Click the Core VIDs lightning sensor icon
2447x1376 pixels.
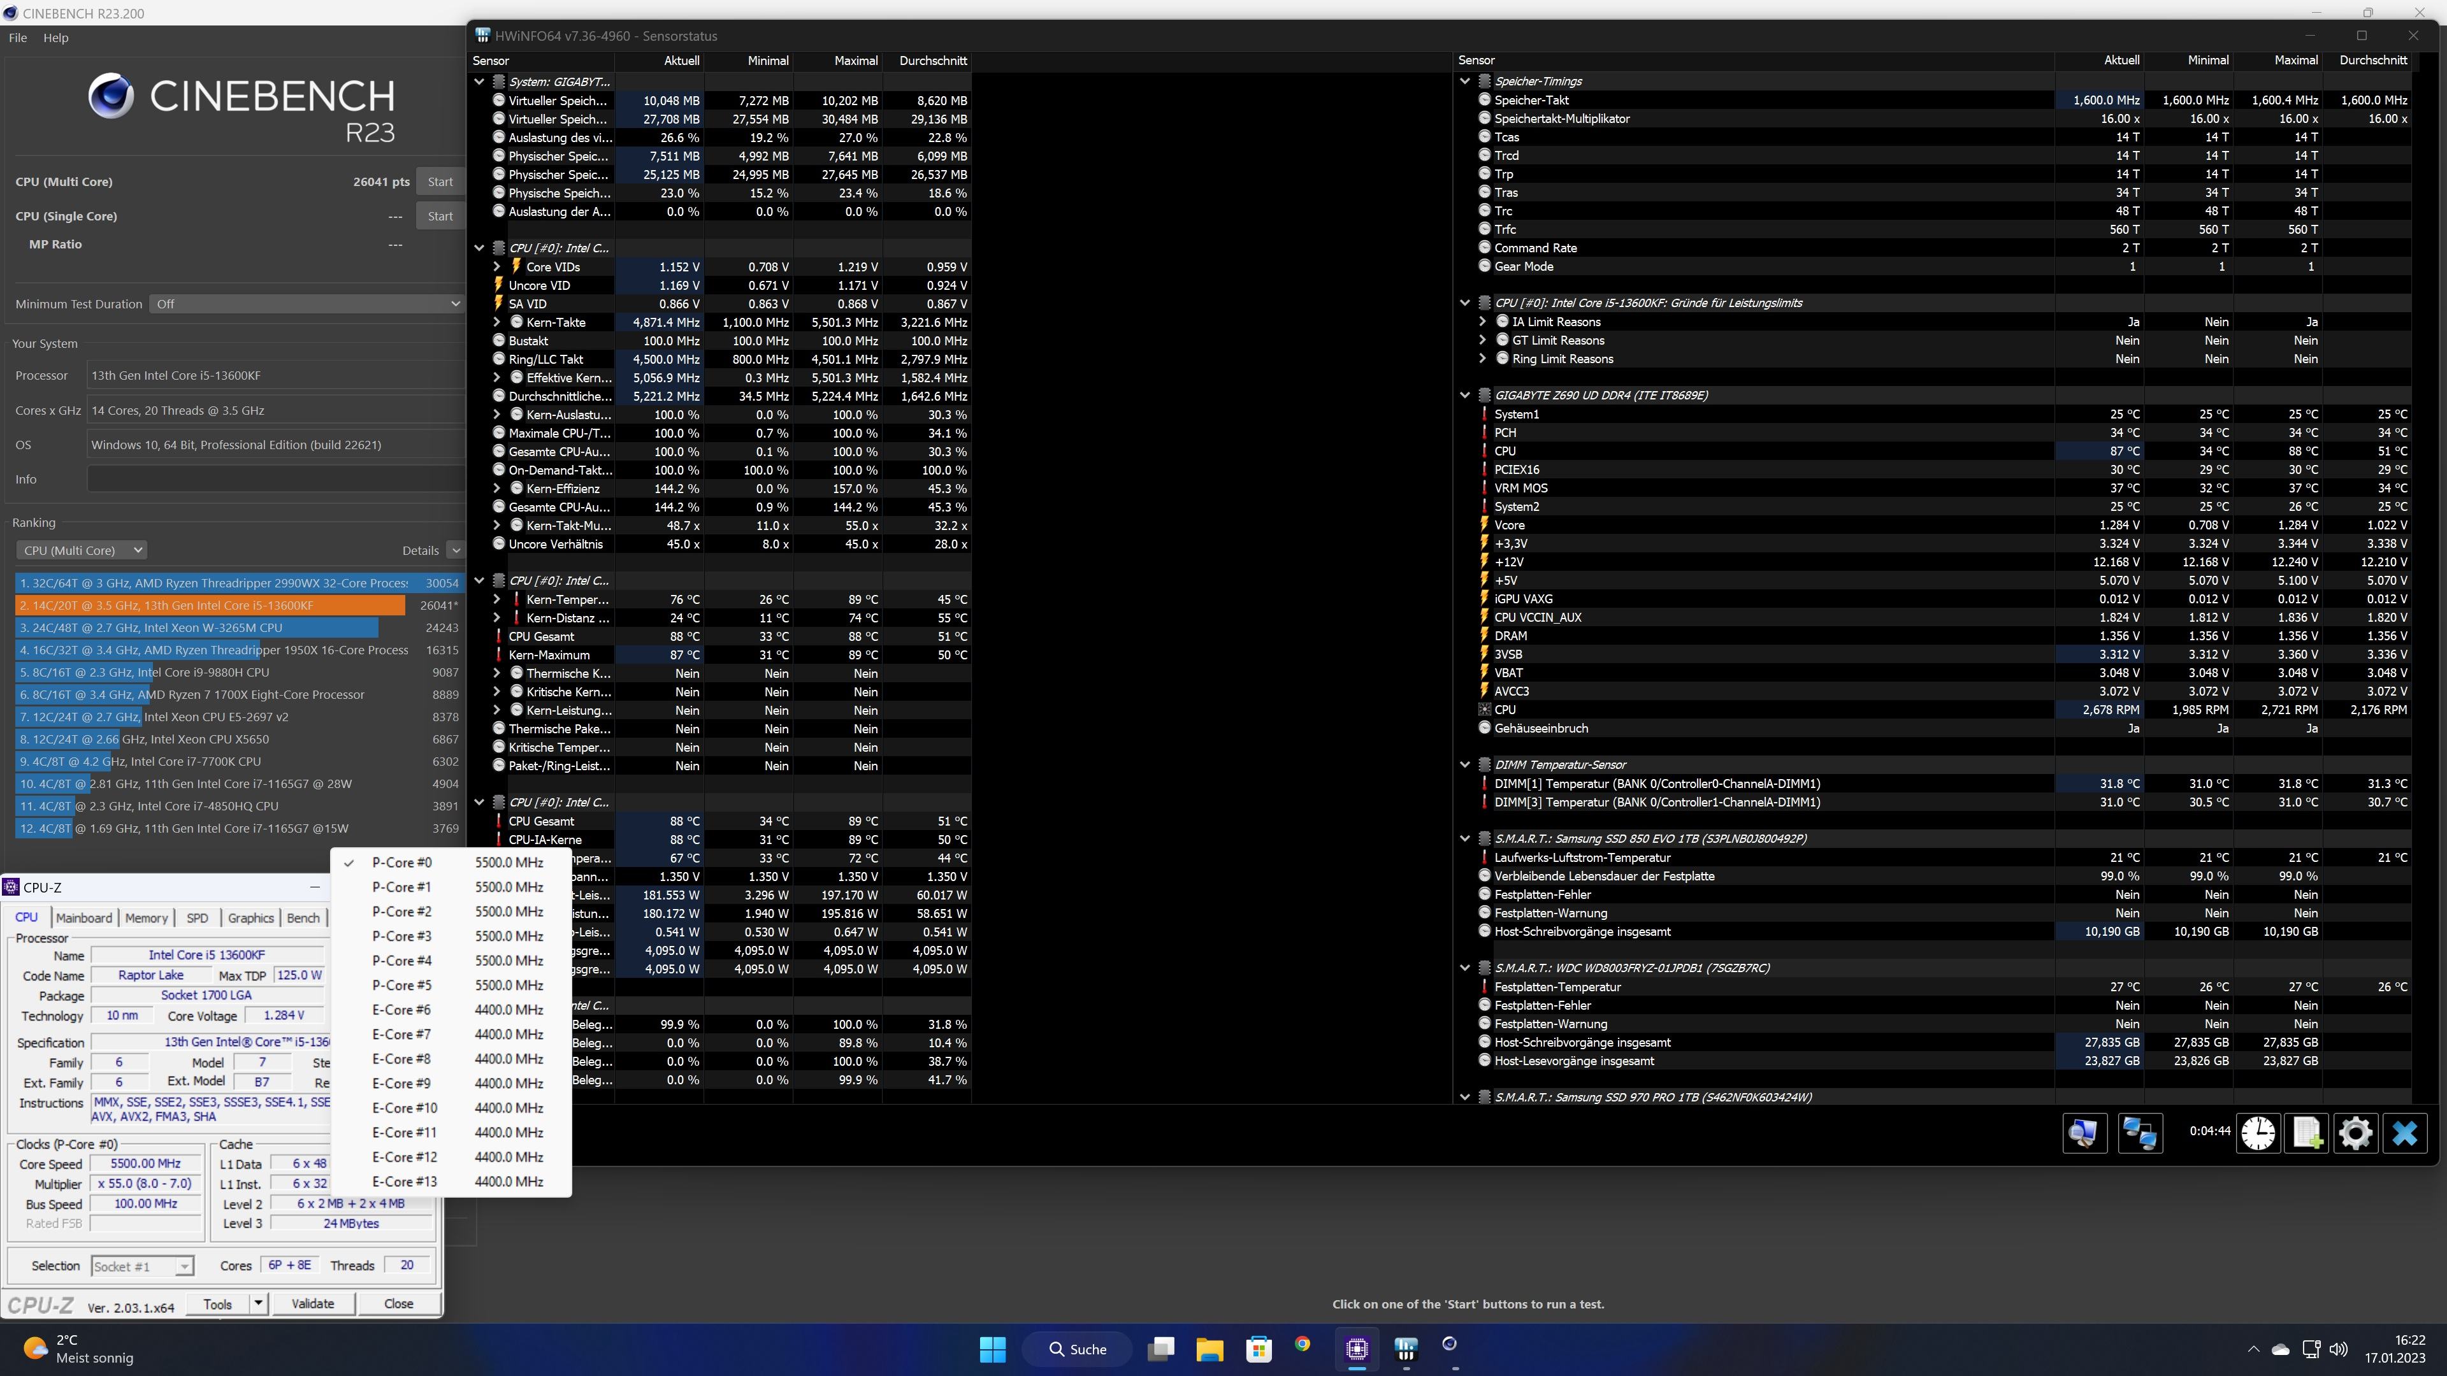(x=516, y=267)
